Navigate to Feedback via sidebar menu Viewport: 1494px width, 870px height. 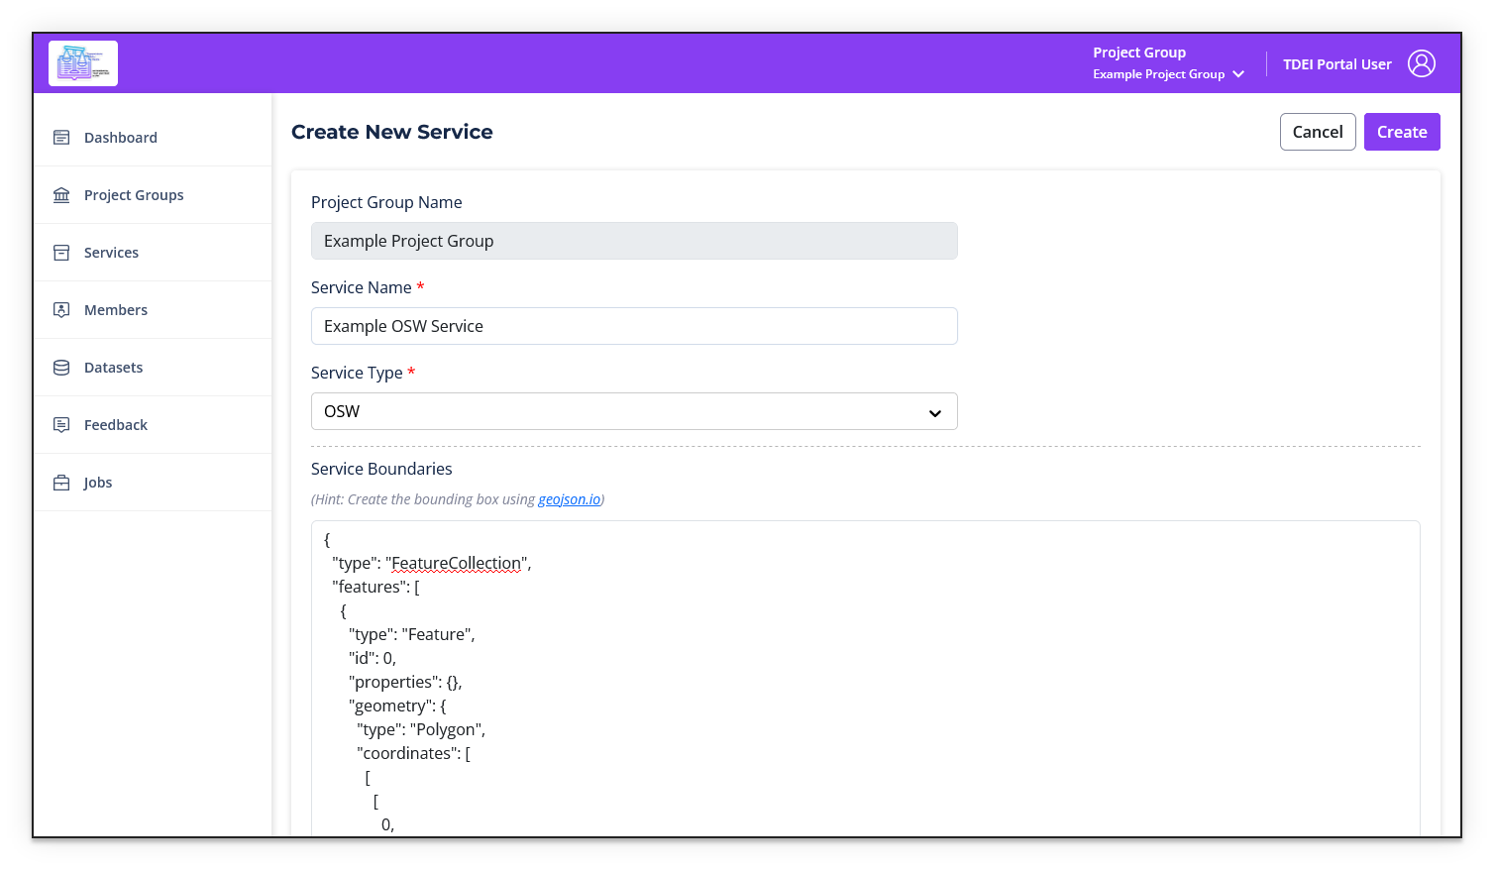(x=115, y=424)
